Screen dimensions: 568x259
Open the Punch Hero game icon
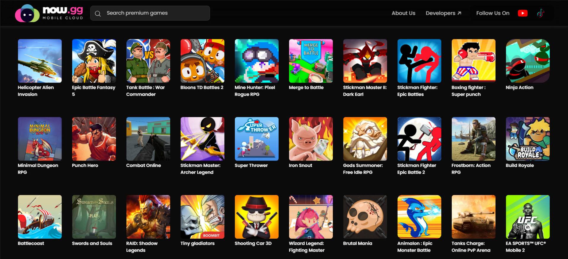[x=94, y=139]
